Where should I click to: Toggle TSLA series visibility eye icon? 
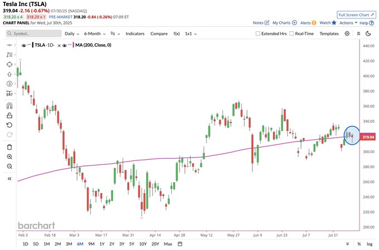coord(23,45)
